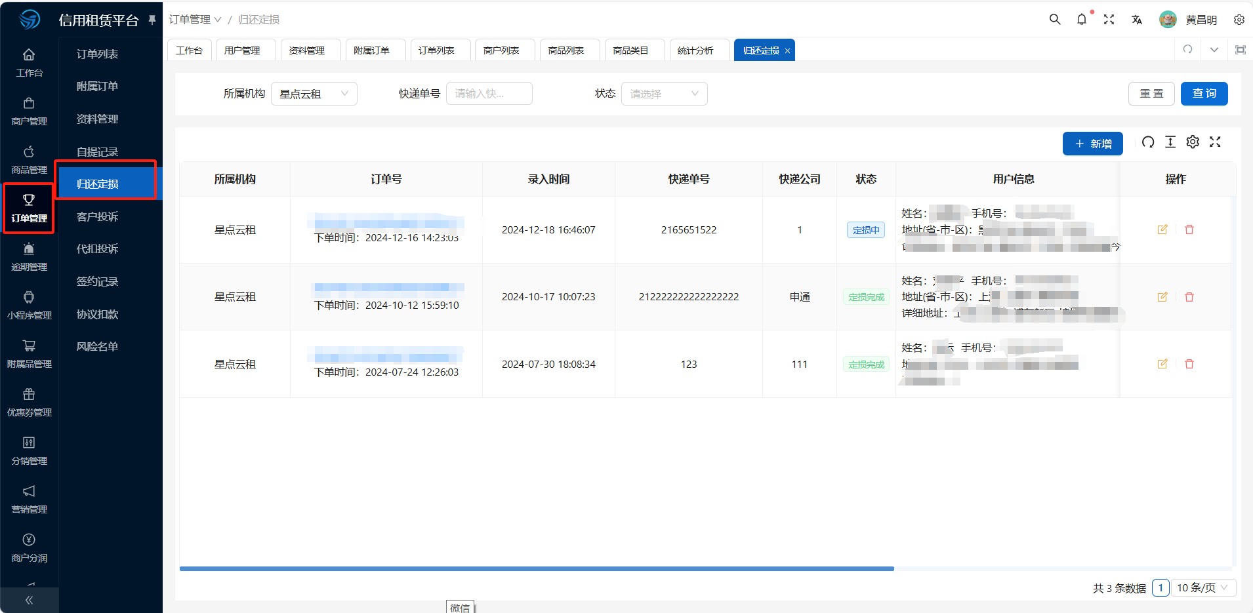Expand table to fullscreen
The image size is (1253, 613).
point(1215,142)
